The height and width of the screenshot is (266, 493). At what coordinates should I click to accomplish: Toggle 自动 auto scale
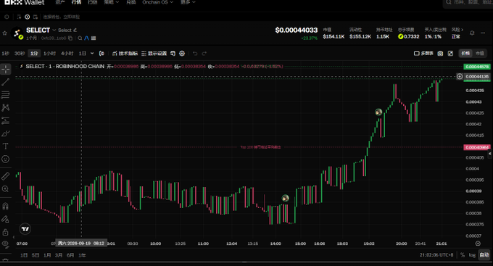pyautogui.click(x=484, y=255)
